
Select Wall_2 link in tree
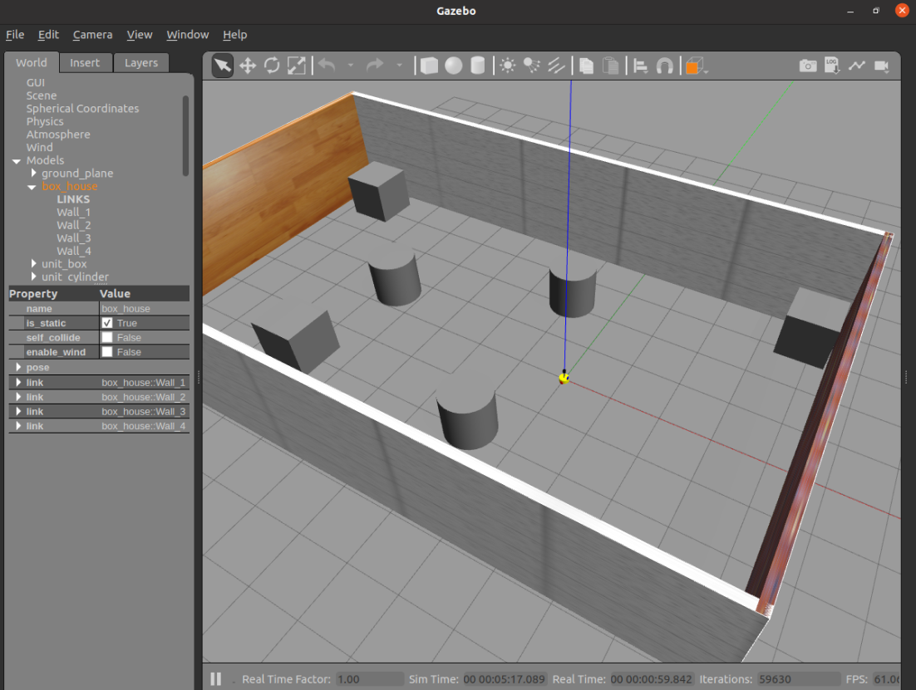pyautogui.click(x=74, y=225)
